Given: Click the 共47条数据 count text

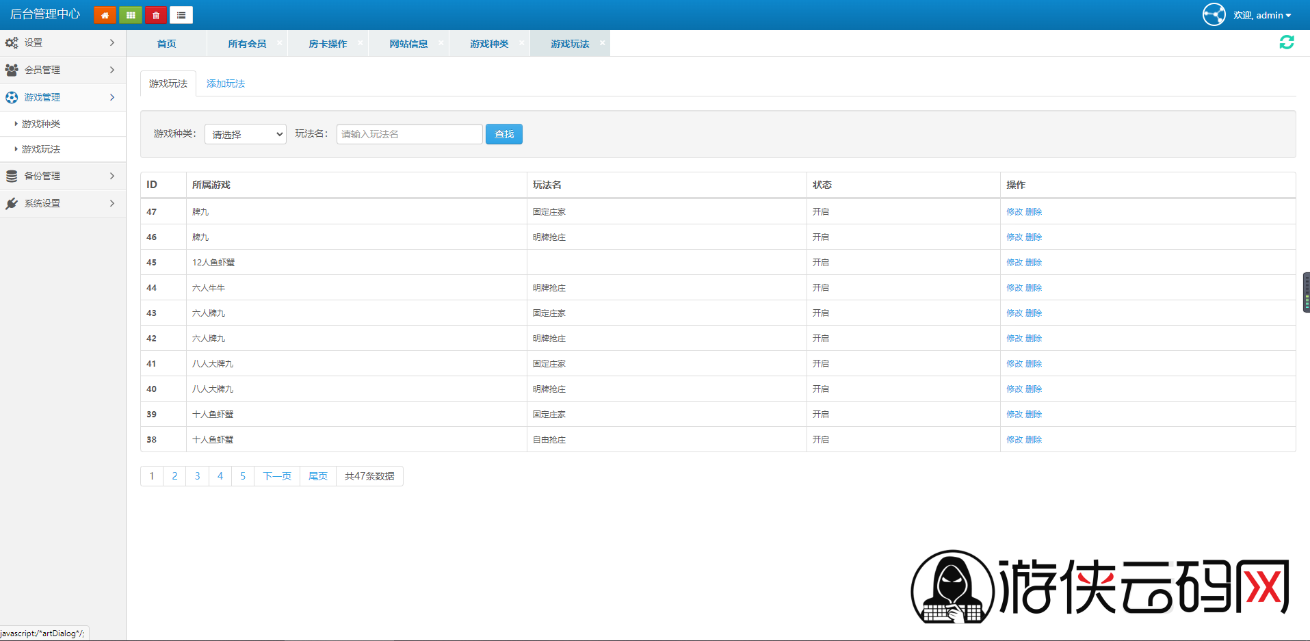Looking at the screenshot, I should [x=369, y=476].
